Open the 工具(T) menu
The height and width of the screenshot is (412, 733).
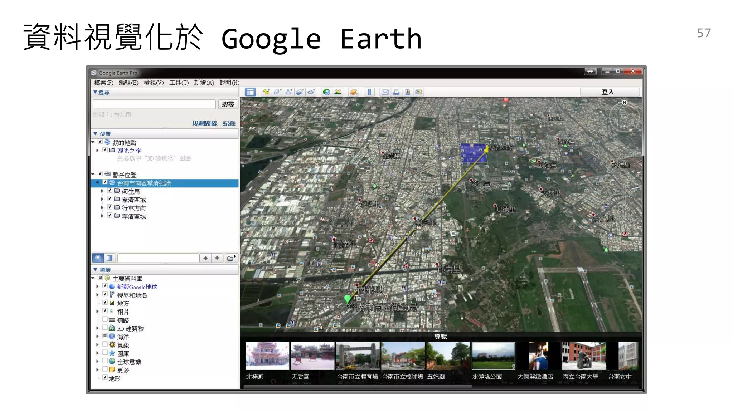point(179,83)
